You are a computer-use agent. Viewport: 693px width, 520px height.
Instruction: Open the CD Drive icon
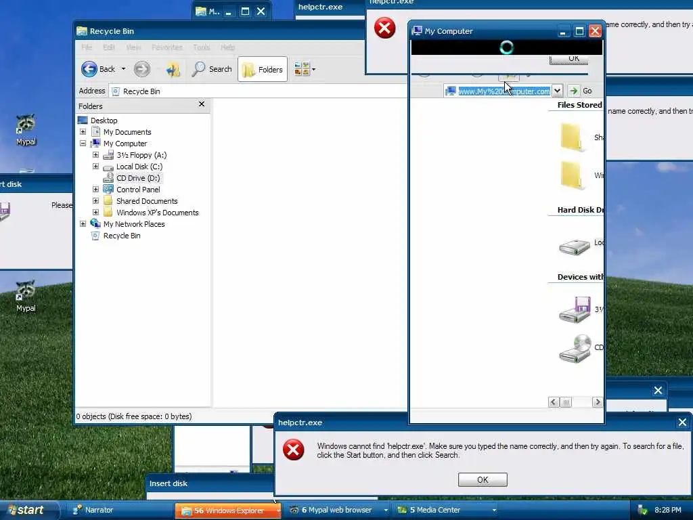575,349
